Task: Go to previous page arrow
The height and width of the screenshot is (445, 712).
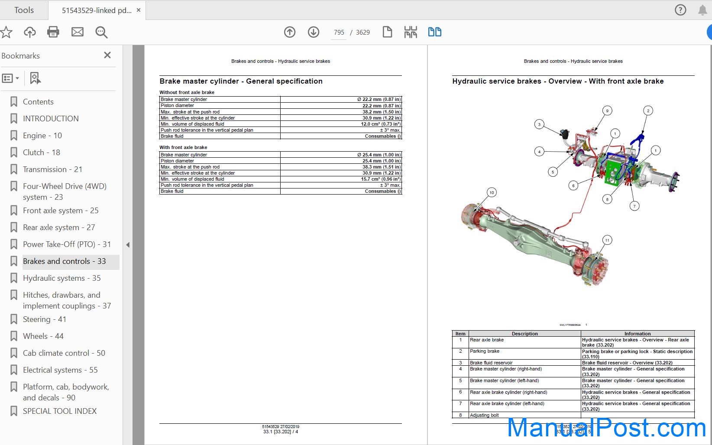Action: [x=290, y=32]
